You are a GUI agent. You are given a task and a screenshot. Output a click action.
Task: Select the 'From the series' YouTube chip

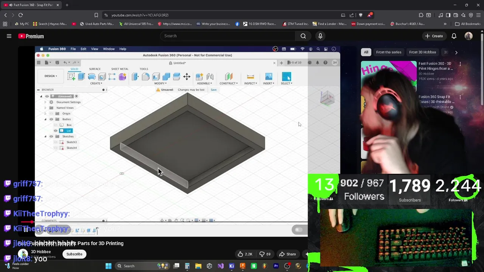point(389,52)
